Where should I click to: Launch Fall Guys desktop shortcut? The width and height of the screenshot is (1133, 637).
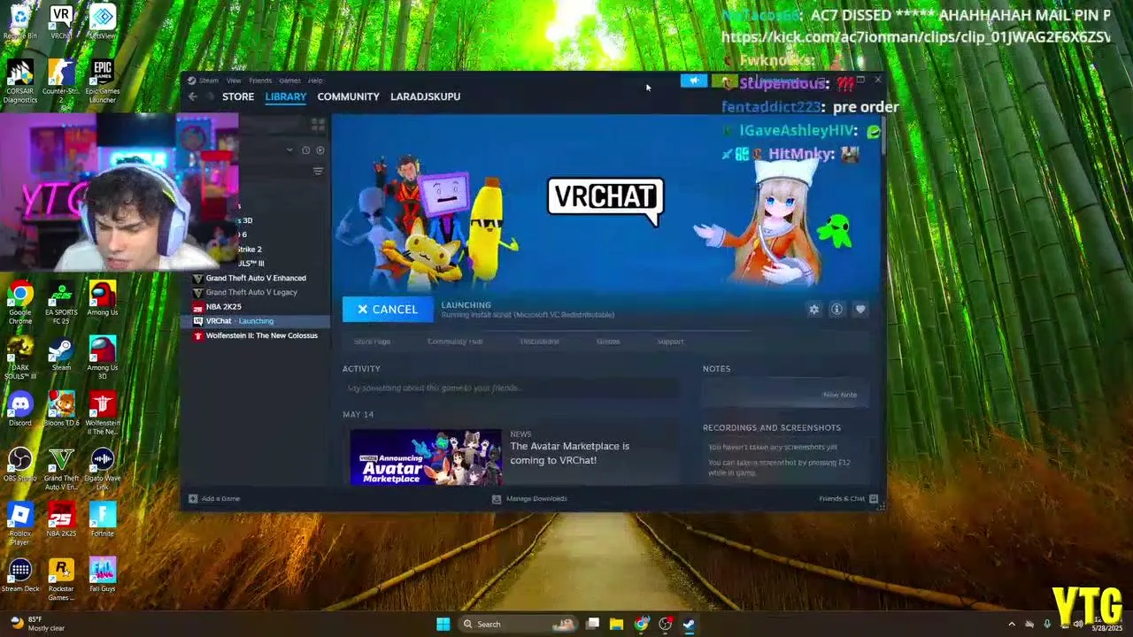(x=103, y=575)
